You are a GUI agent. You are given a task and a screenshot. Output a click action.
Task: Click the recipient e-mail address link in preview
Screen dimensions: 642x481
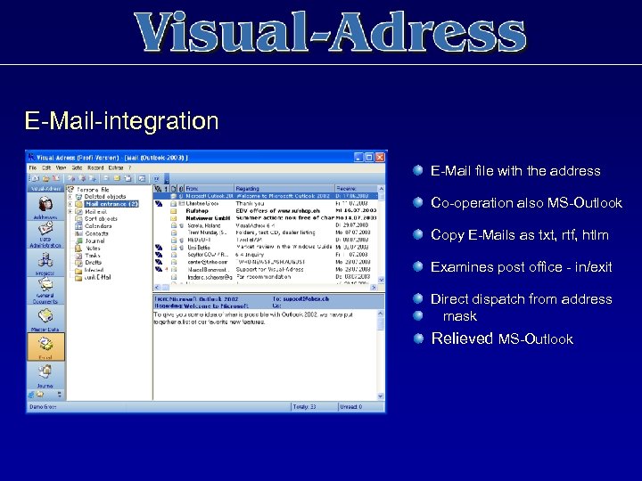[306, 299]
